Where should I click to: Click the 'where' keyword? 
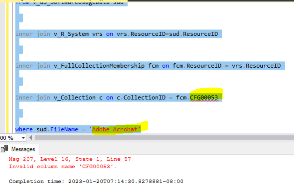point(24,129)
